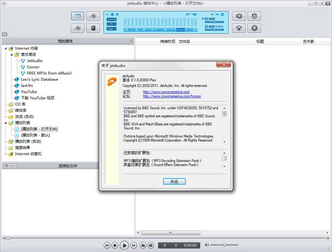
Task: Select the POP equalizer preset
Action: click(141, 30)
